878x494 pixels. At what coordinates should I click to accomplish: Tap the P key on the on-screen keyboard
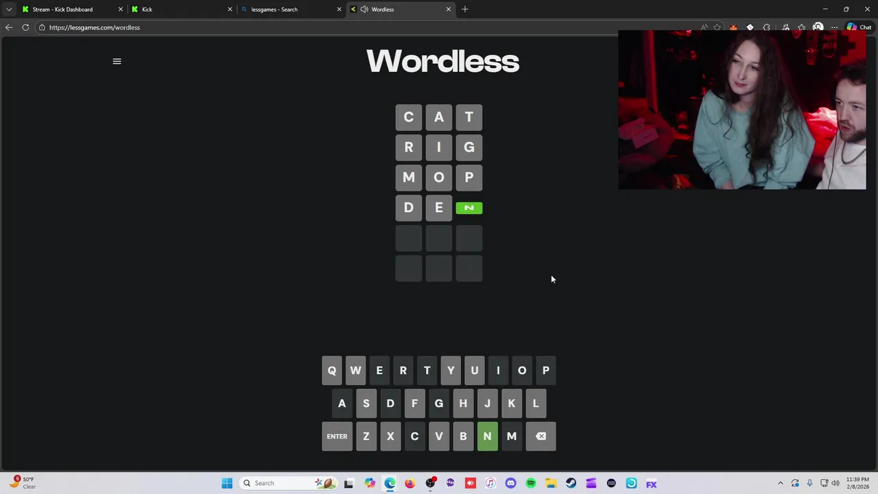(546, 370)
